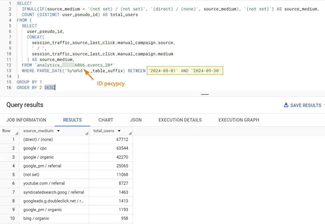Click the SAVE RESULTS button

pyautogui.click(x=303, y=105)
